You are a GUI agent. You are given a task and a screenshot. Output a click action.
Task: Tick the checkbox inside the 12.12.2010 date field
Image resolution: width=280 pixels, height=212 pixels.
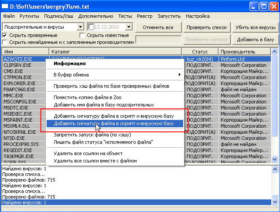pos(91,27)
